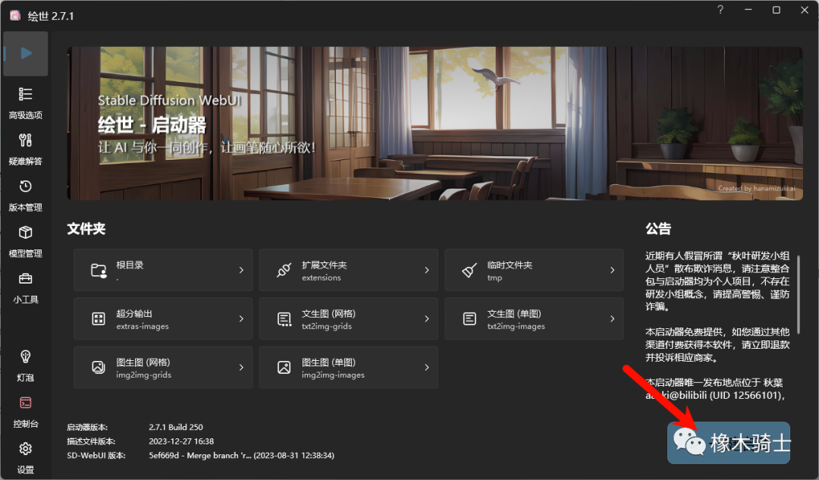Open 模型管理 via the cube icon

click(25, 233)
